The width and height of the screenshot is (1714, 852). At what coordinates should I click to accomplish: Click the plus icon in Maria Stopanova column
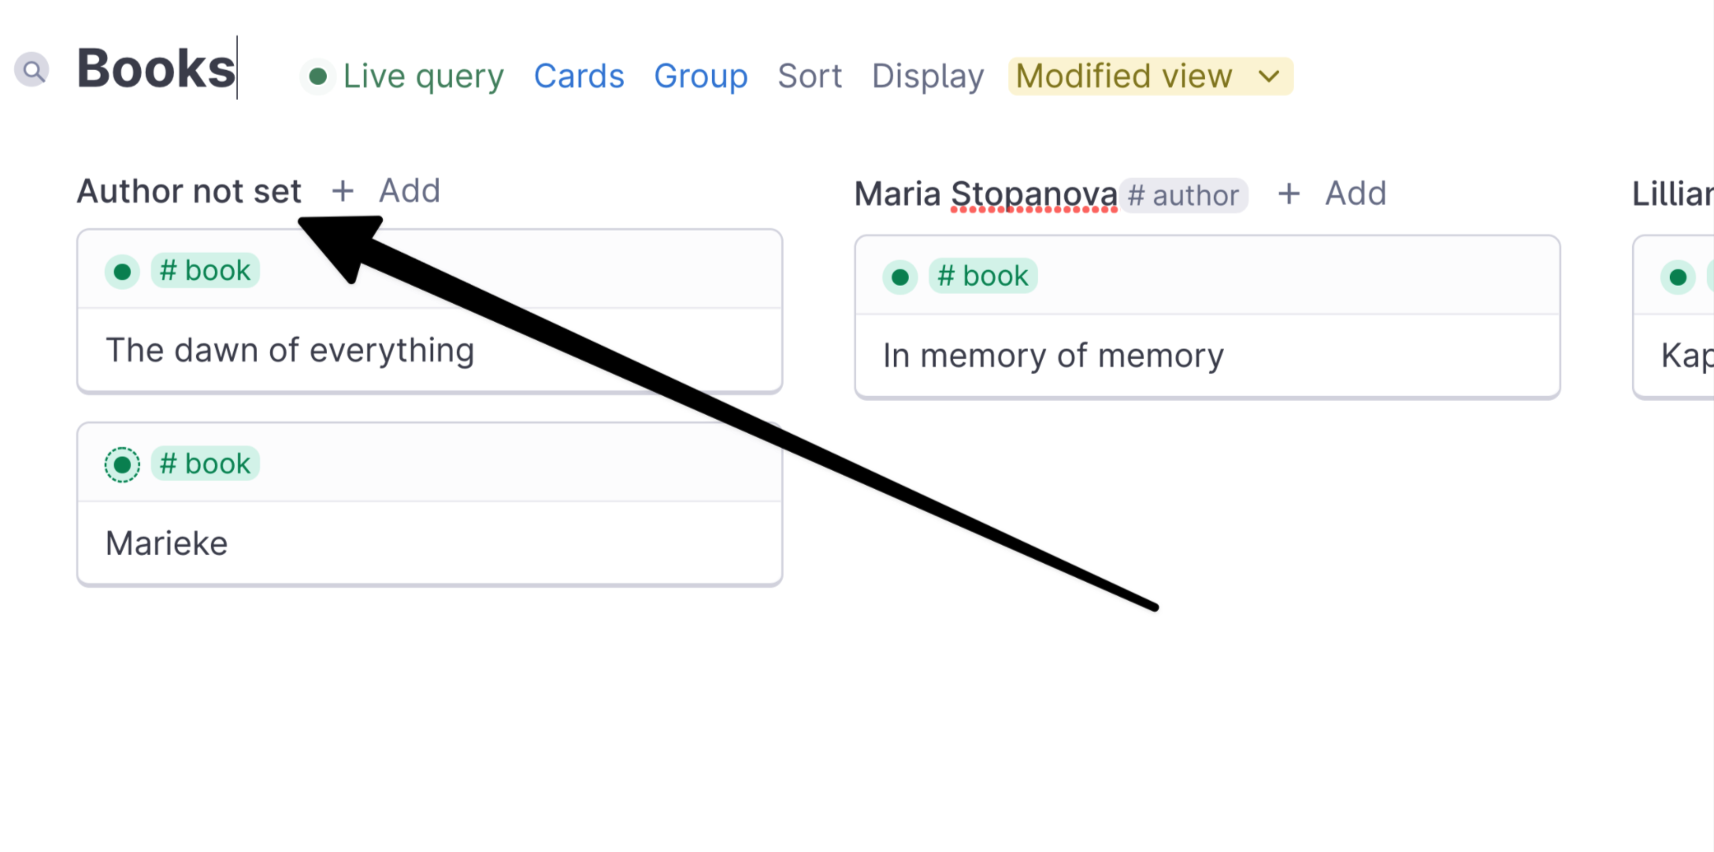click(x=1289, y=194)
